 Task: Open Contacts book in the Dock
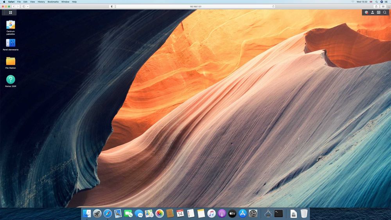click(x=170, y=213)
